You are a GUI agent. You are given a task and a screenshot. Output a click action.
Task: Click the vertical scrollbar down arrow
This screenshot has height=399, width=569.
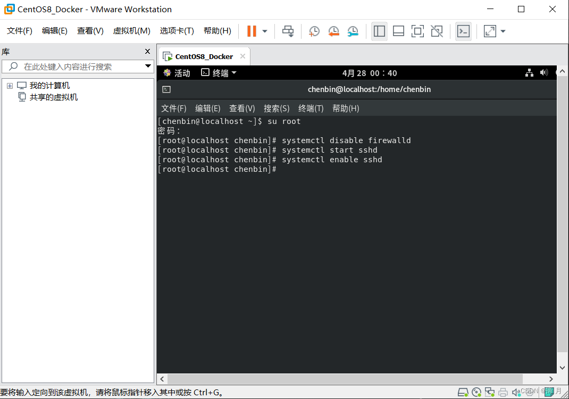[562, 368]
